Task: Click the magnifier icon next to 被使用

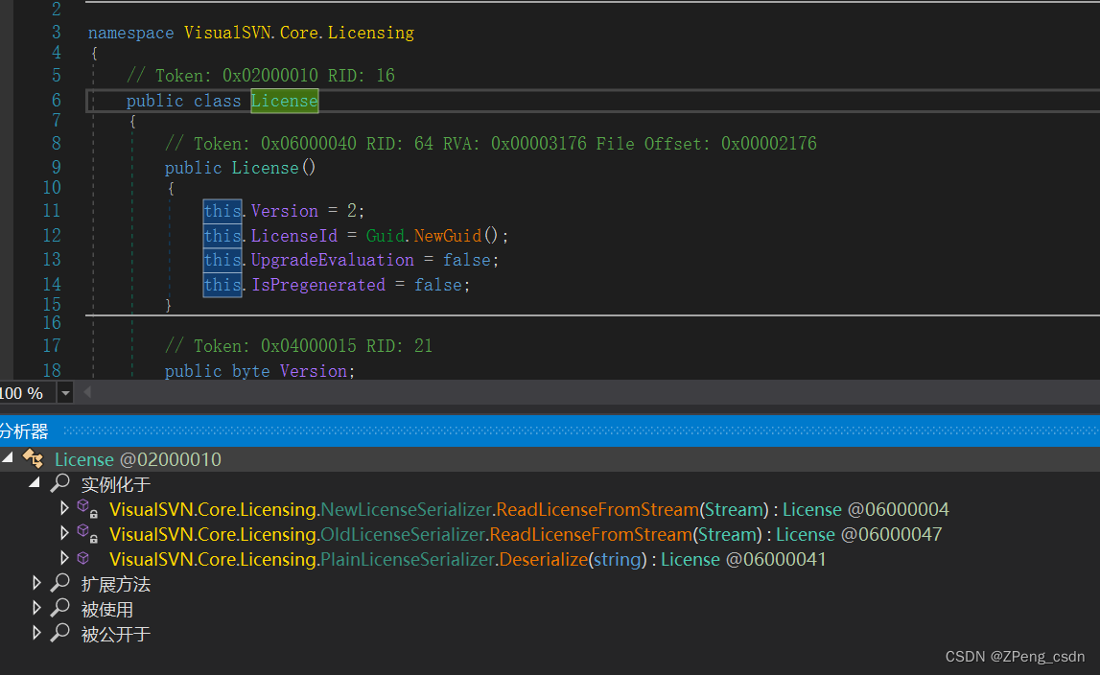Action: (60, 608)
